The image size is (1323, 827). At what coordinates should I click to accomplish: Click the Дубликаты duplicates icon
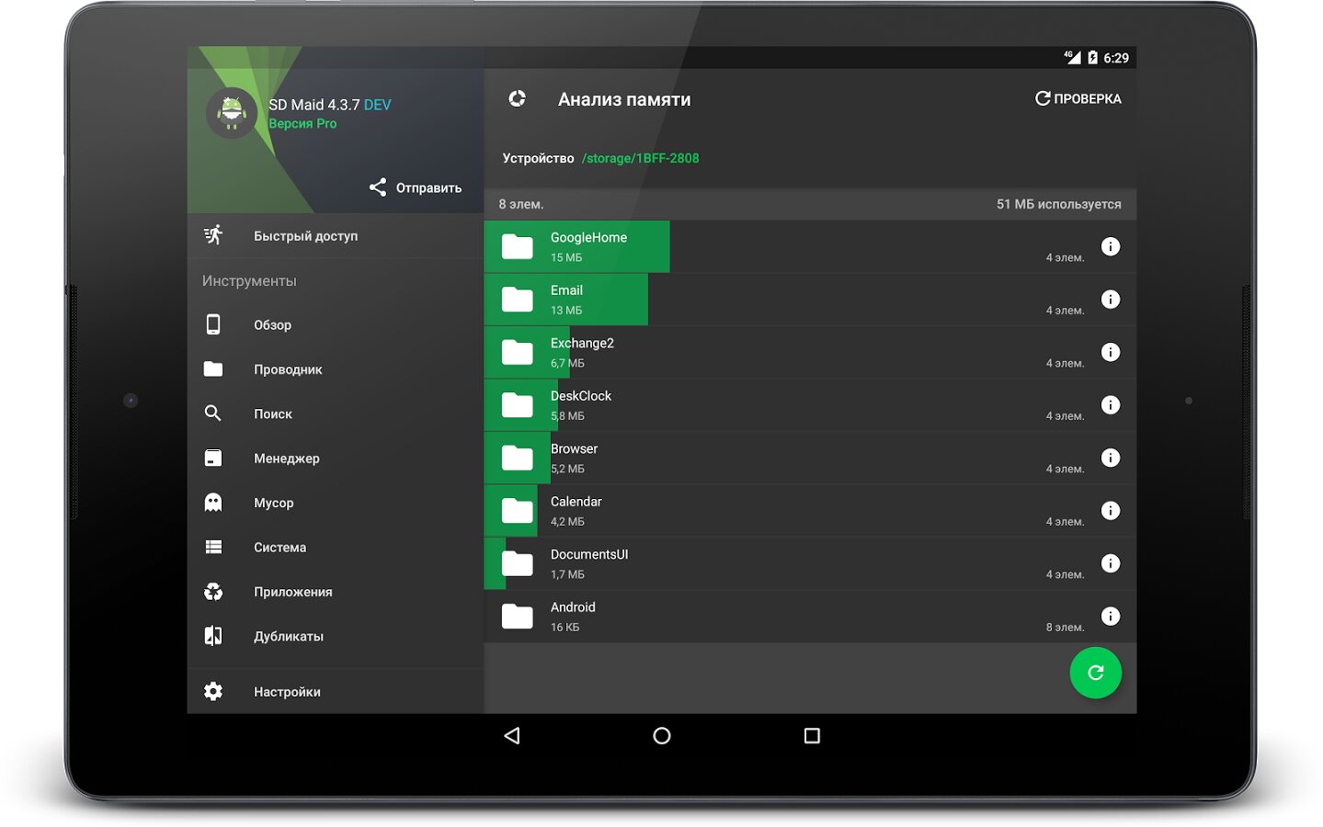tap(213, 636)
